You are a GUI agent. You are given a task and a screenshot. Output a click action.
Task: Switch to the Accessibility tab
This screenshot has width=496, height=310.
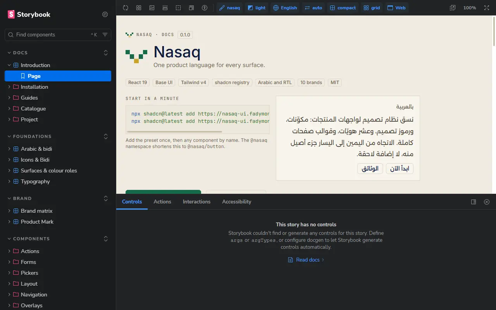[x=237, y=202]
